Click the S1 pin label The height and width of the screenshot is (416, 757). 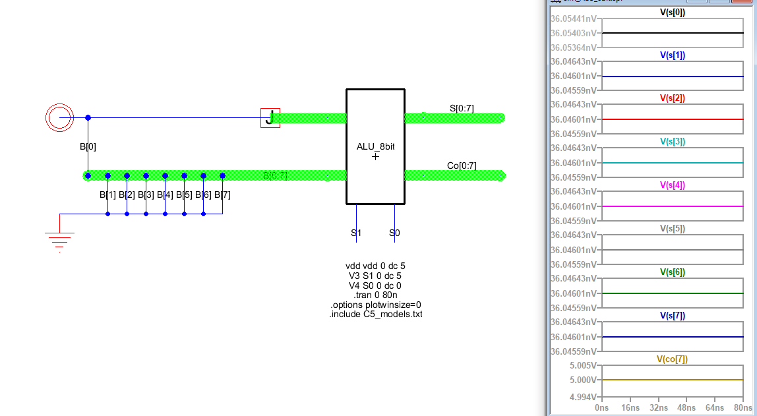(x=356, y=233)
